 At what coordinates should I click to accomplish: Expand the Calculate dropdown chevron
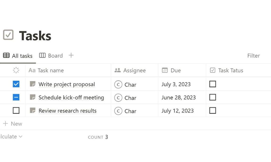pyautogui.click(x=21, y=137)
